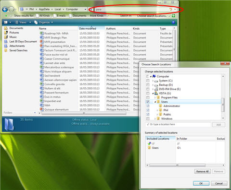Click the 'Or type a location here' field
Screen dimensions: 231x190
pos(178,124)
